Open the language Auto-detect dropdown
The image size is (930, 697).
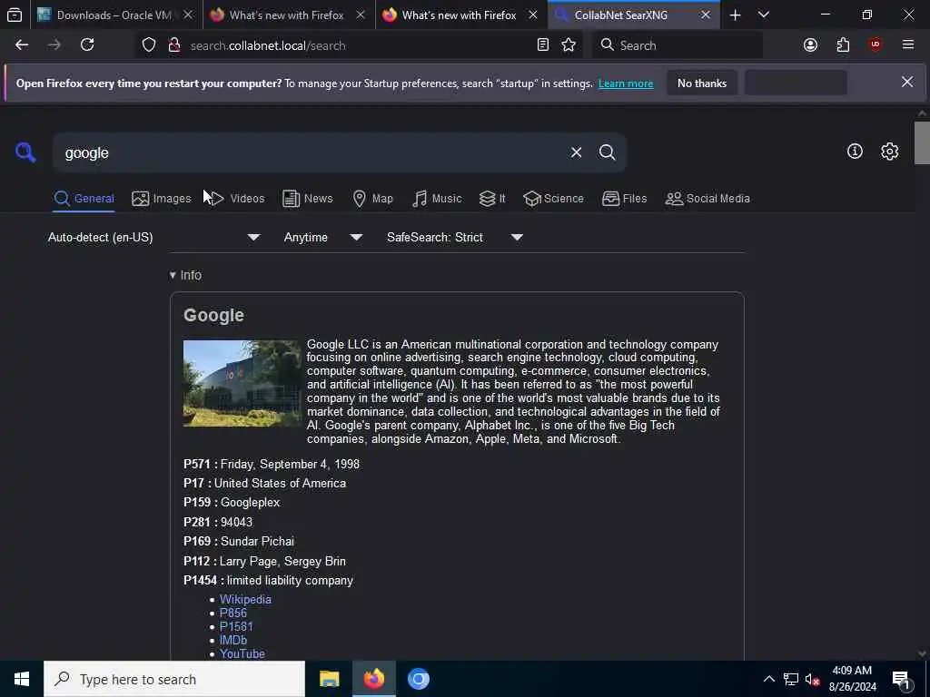point(153,237)
